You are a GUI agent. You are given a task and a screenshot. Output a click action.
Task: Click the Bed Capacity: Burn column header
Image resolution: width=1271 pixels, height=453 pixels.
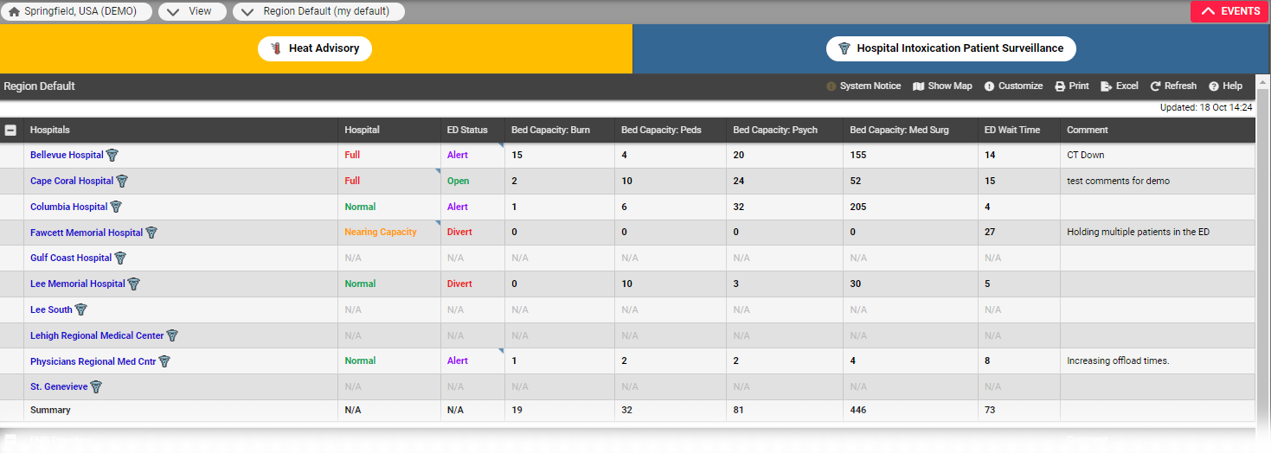coord(550,131)
